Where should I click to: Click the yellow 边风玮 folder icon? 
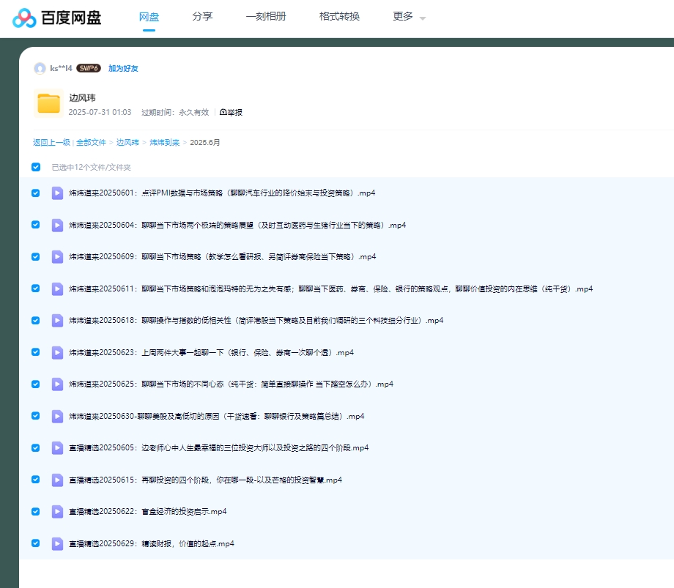pyautogui.click(x=49, y=103)
